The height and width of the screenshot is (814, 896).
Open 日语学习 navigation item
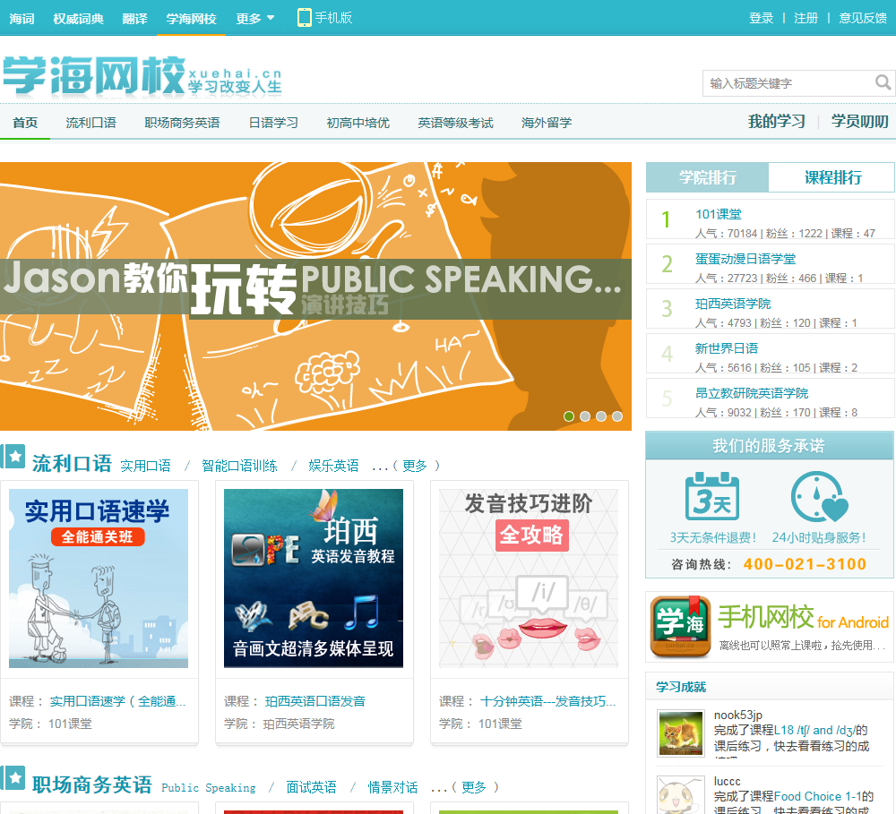tap(273, 123)
